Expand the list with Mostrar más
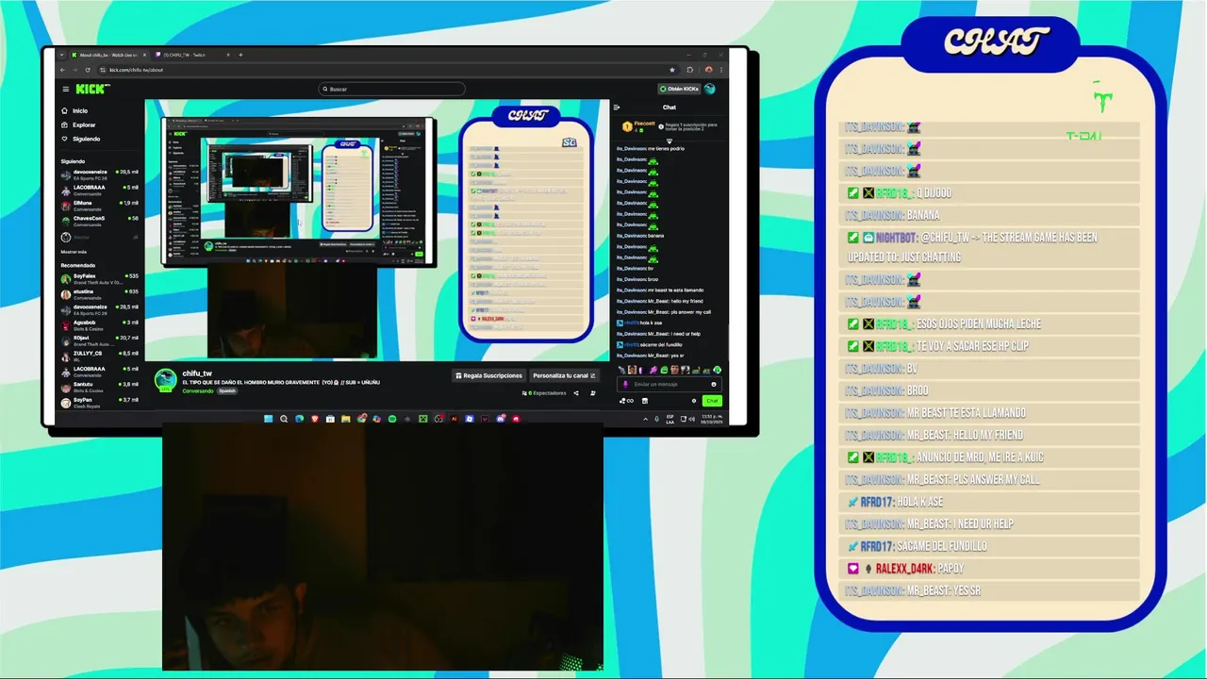1207x679 pixels. [x=74, y=252]
